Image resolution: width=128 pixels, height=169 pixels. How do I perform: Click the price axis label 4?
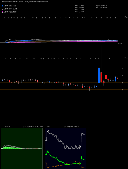pos(122,83)
